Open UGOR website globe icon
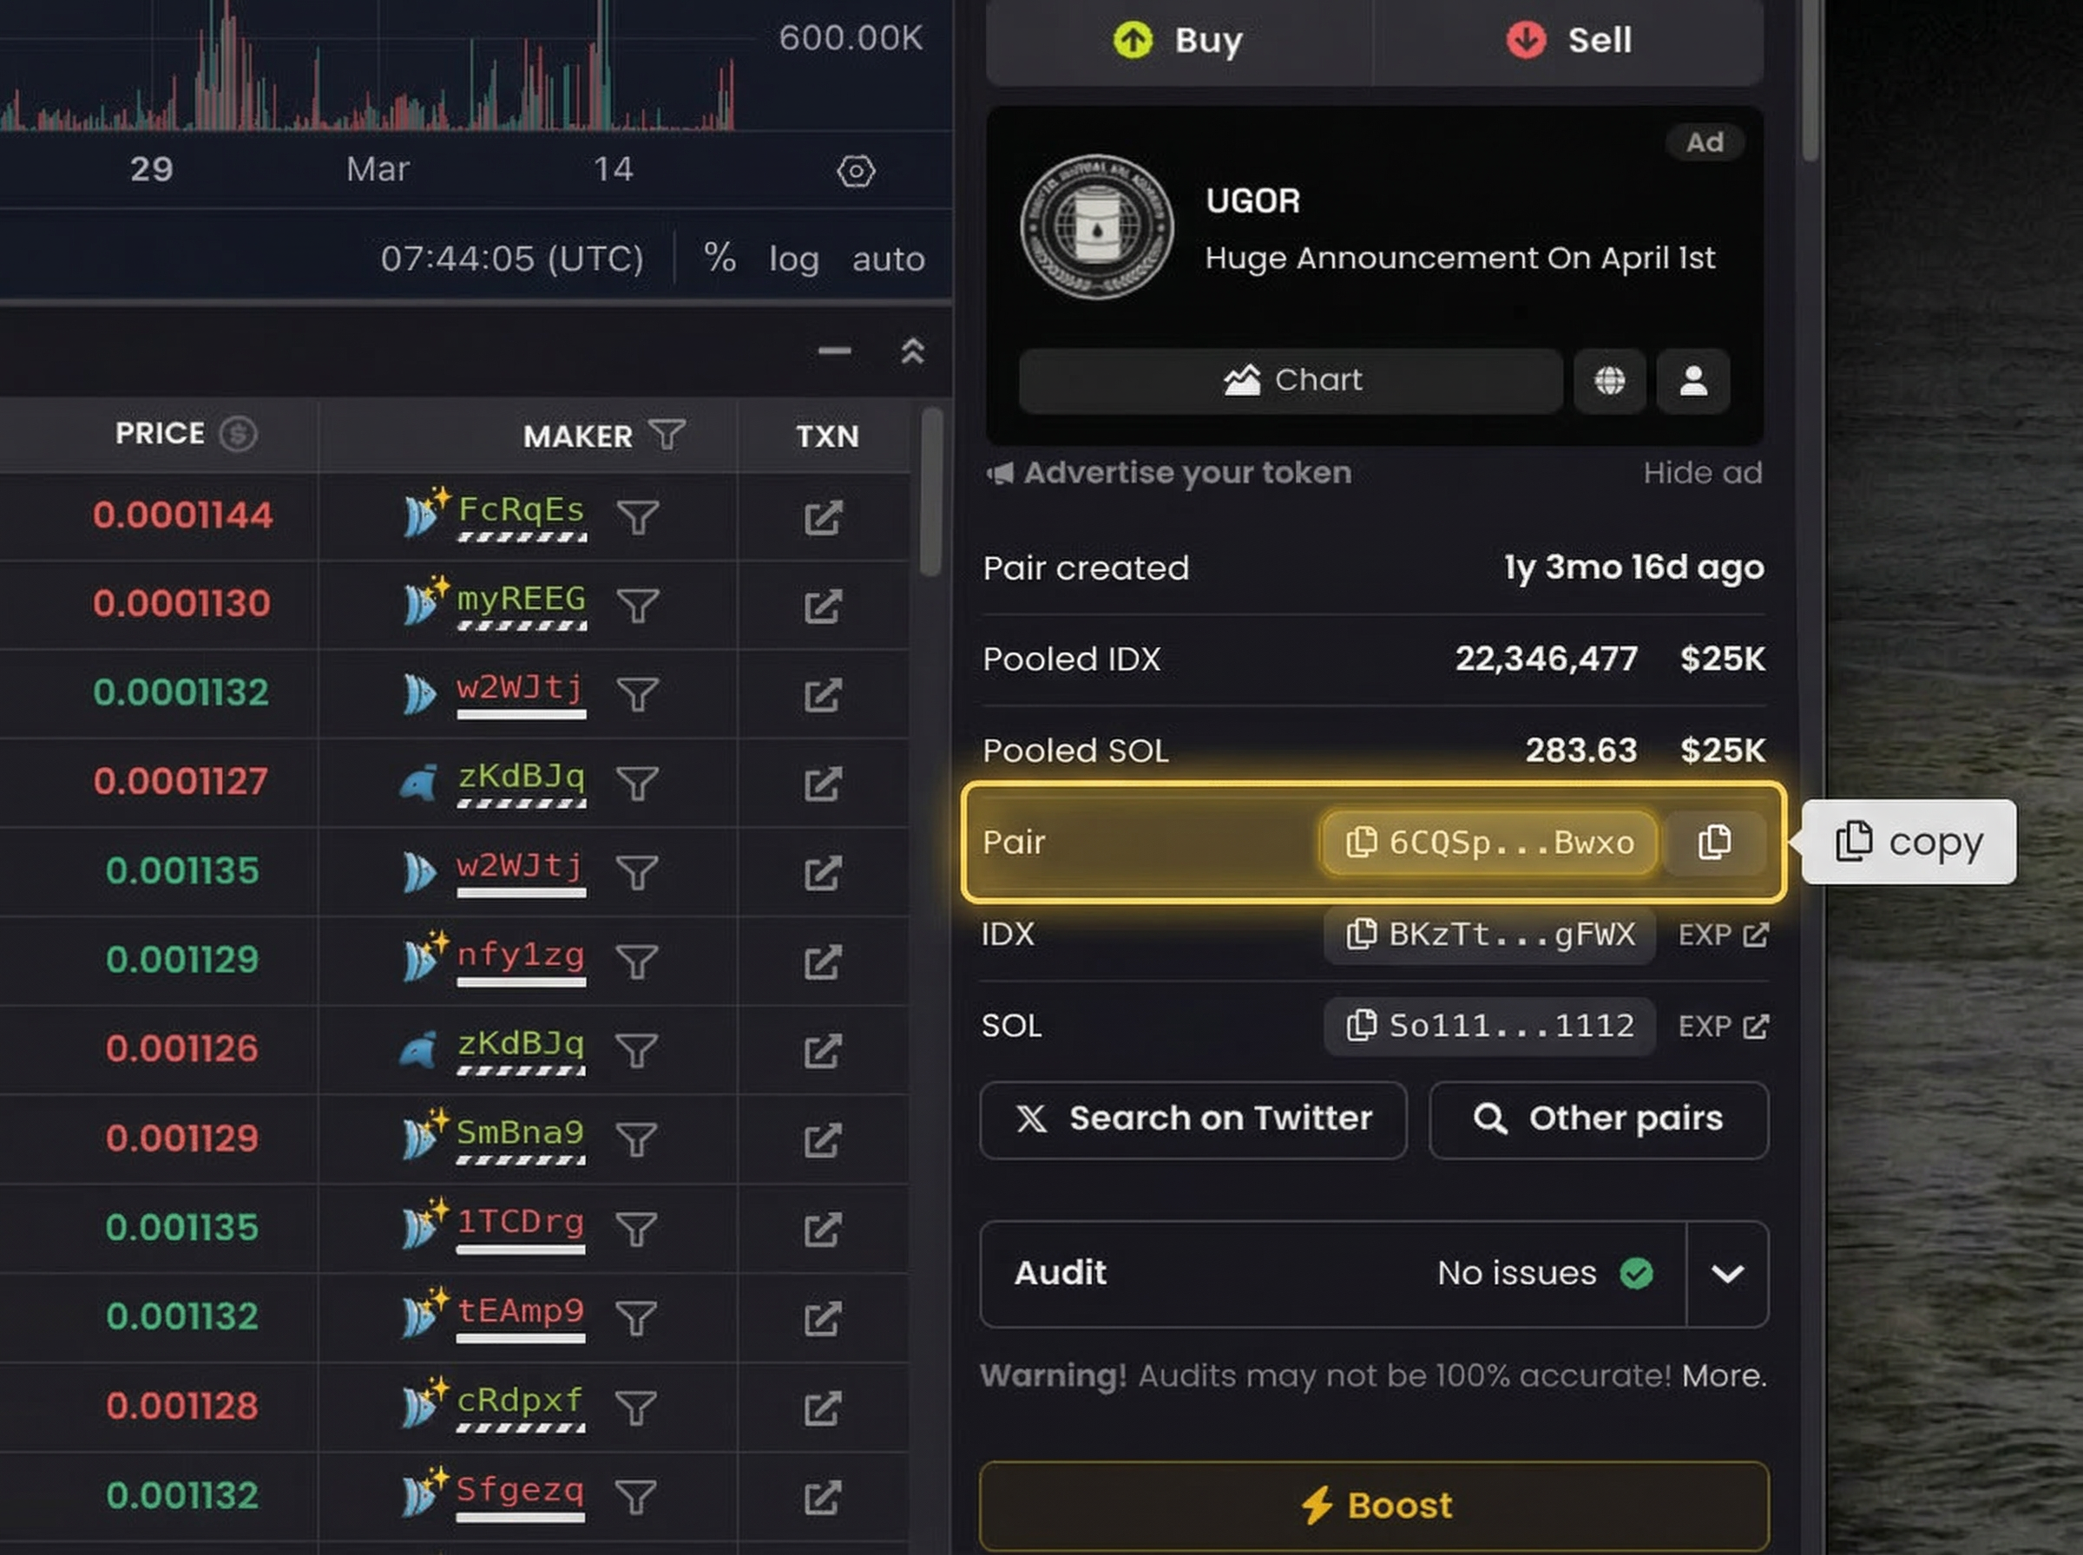This screenshot has width=2083, height=1555. pos(1609,380)
